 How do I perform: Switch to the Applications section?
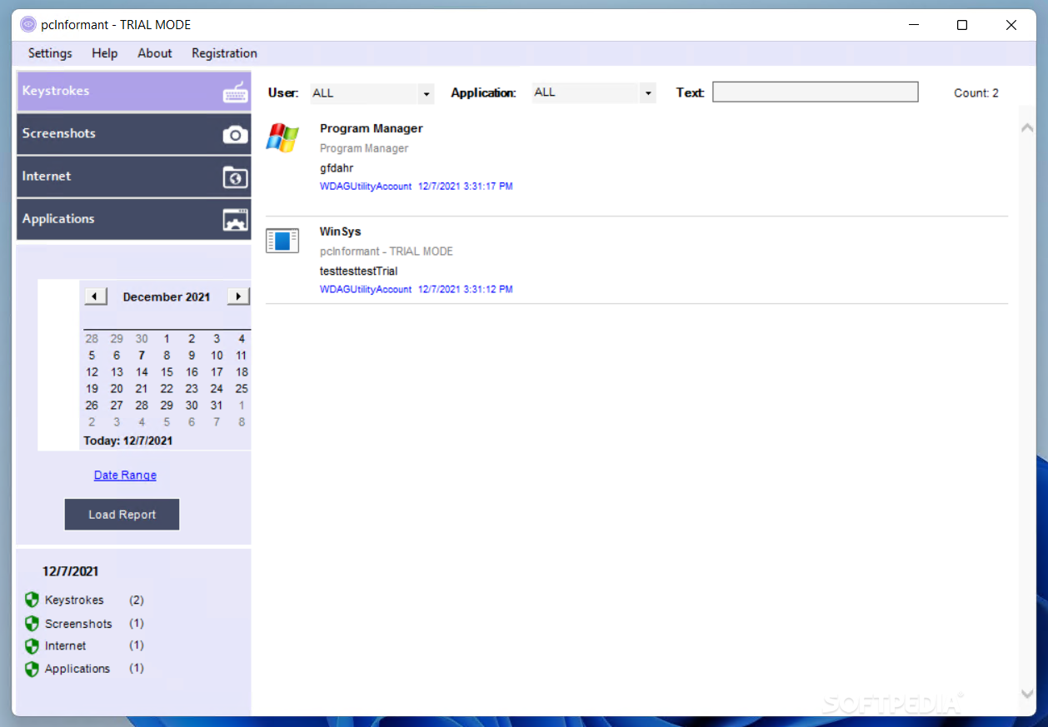click(x=134, y=219)
